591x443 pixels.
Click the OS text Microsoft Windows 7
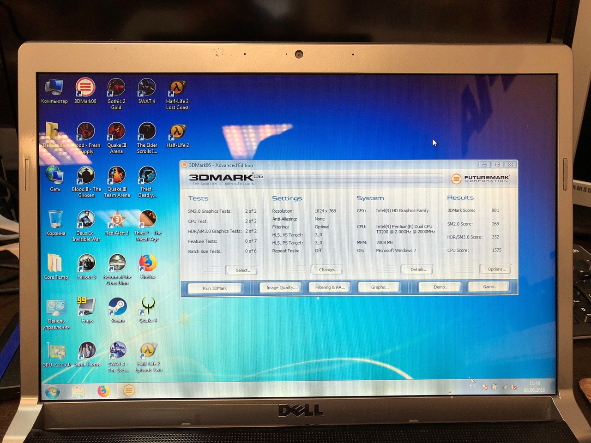coord(396,251)
